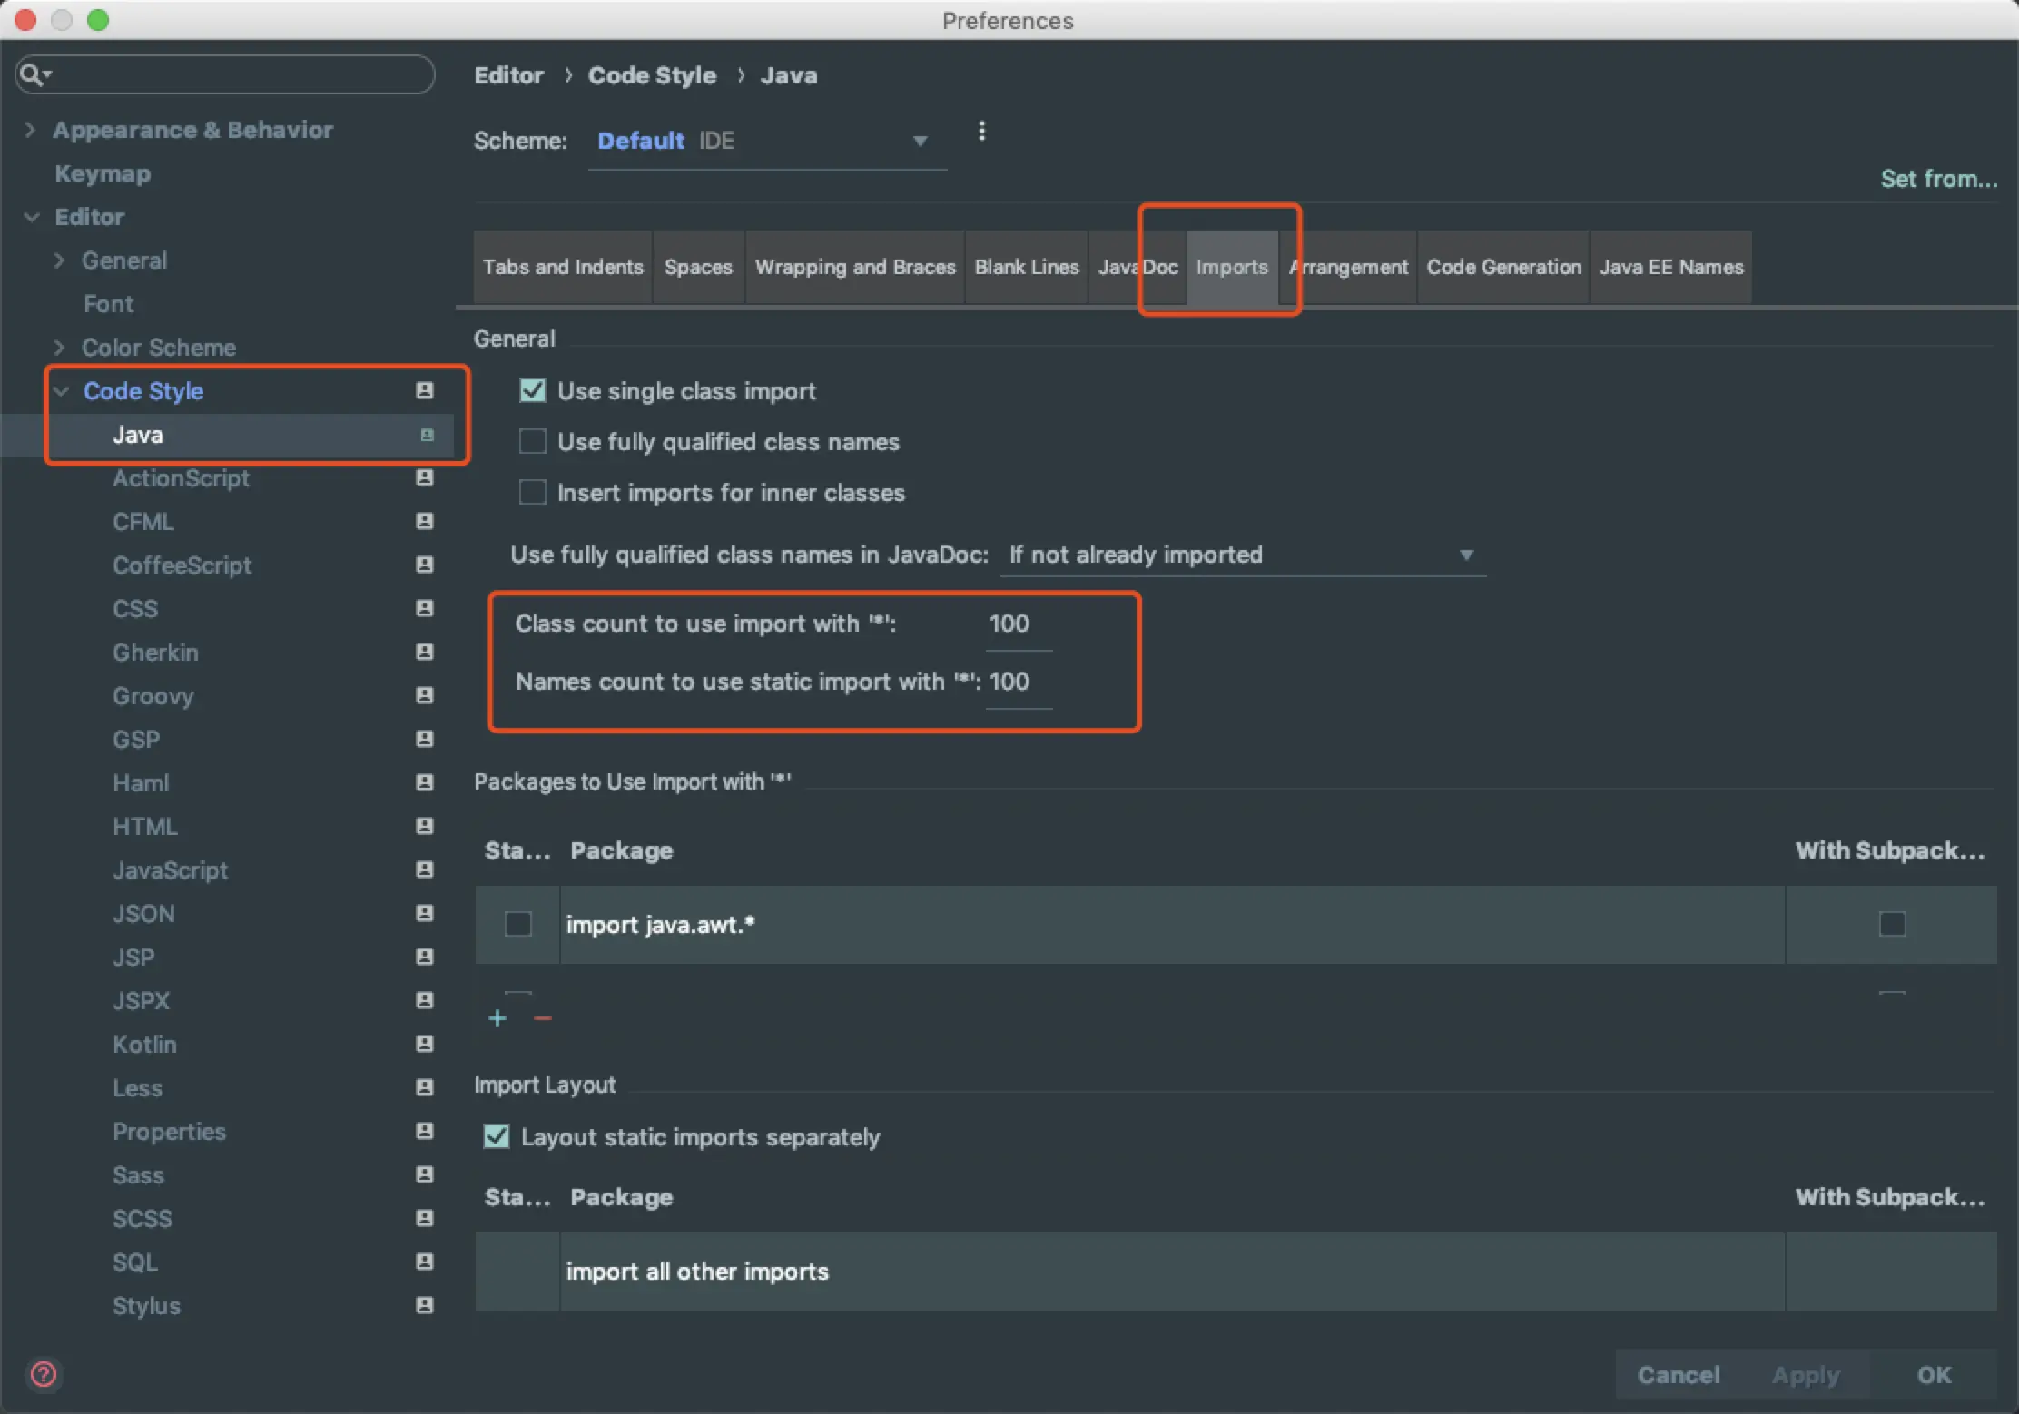The width and height of the screenshot is (2019, 1414).
Task: Open the Scheme Default dropdown
Action: pos(765,142)
